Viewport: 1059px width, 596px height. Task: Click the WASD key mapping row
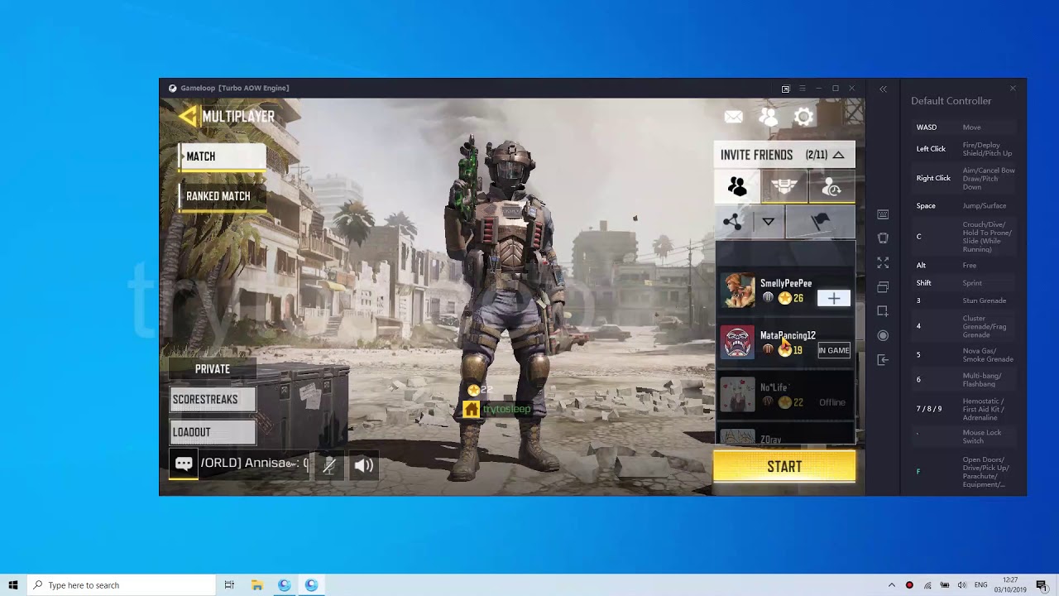tap(964, 127)
